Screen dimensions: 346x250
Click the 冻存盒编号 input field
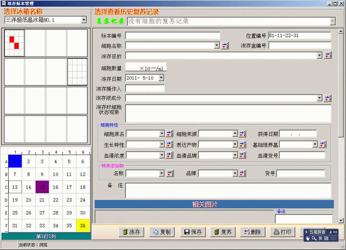[x=300, y=46]
